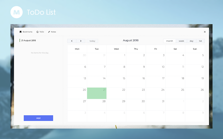The width and height of the screenshot is (223, 139).
Task: Select day 27 in the calendar
Action: (77, 105)
